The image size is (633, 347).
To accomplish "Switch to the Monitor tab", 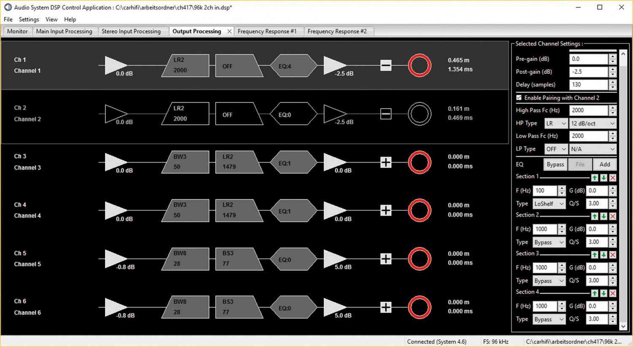I will [x=17, y=31].
